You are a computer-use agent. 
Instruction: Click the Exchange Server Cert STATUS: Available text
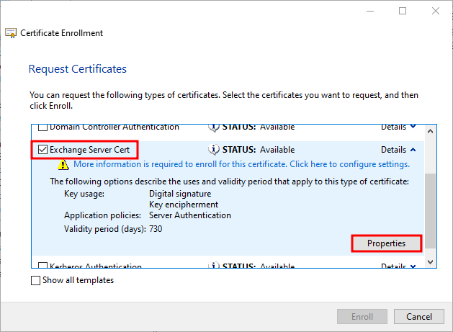259,150
